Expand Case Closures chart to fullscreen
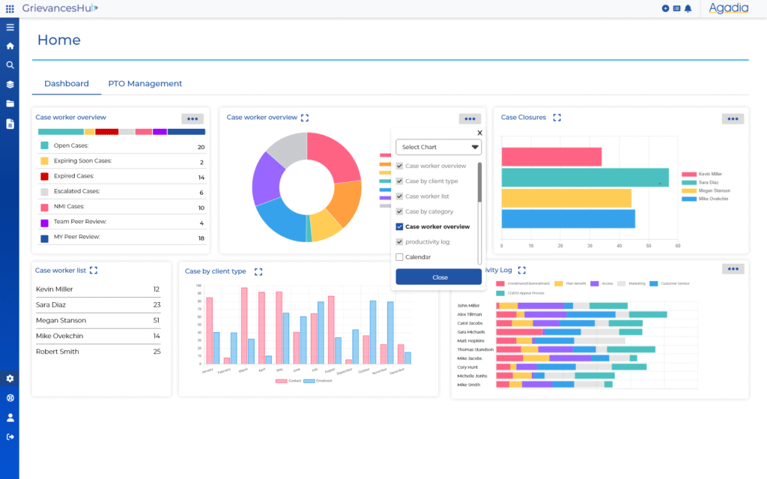Image resolution: width=767 pixels, height=479 pixels. 557,118
